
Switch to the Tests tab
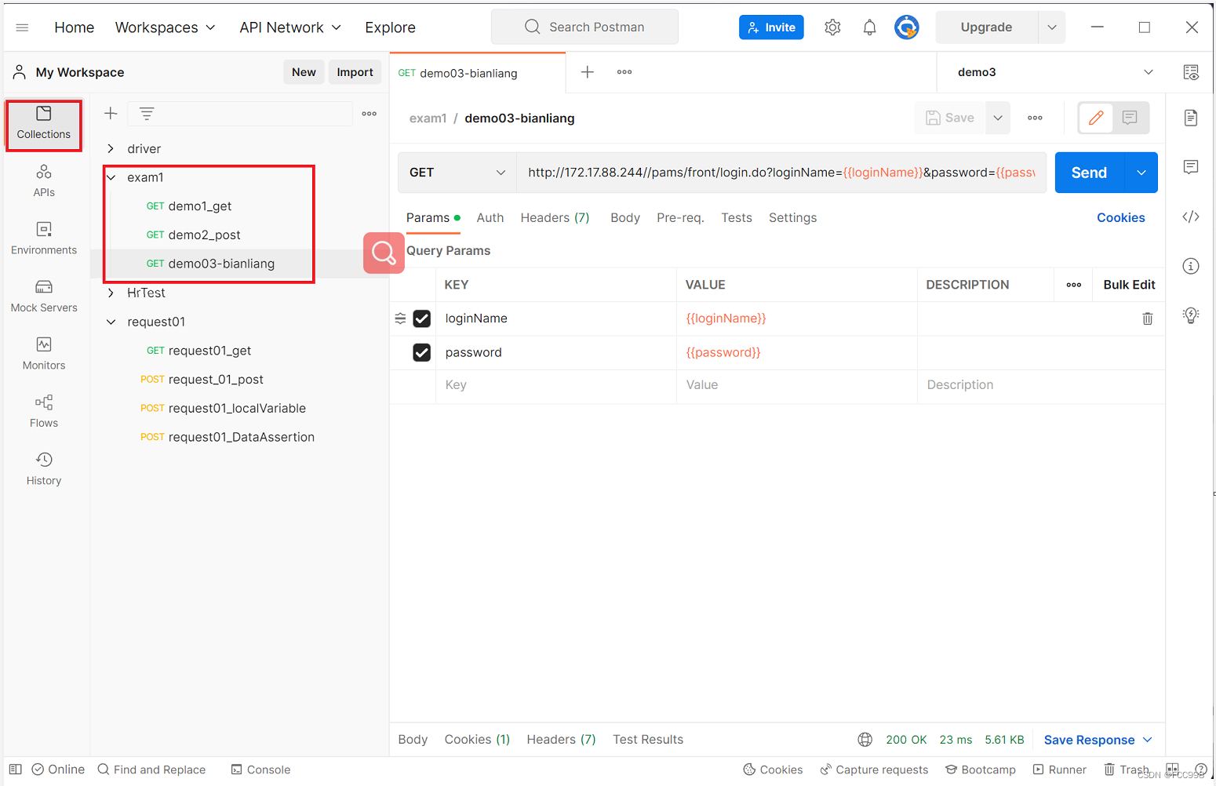point(737,217)
